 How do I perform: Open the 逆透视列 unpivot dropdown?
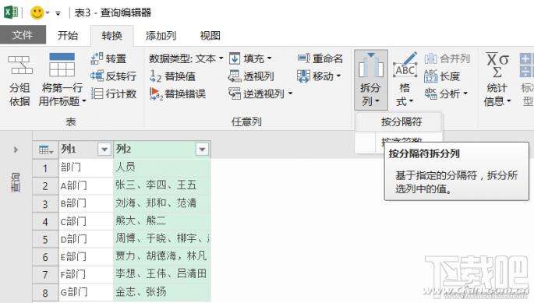[260, 93]
